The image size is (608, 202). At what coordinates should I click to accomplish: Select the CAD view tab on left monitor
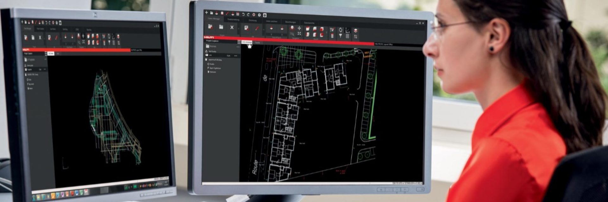(x=51, y=53)
